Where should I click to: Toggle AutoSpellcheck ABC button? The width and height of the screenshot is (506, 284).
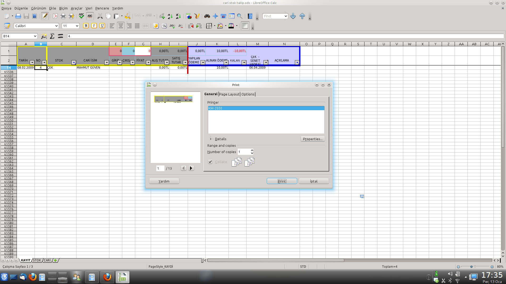click(x=90, y=16)
